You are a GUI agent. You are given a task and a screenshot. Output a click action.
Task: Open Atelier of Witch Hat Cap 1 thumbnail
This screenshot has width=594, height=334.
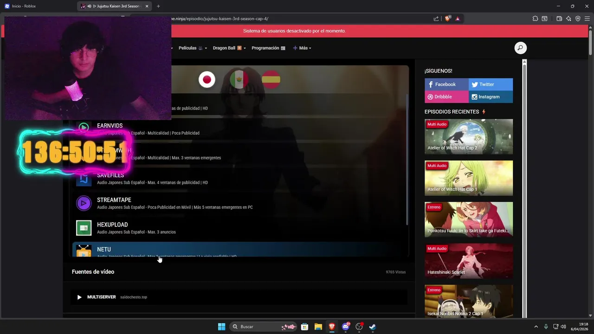(x=469, y=178)
